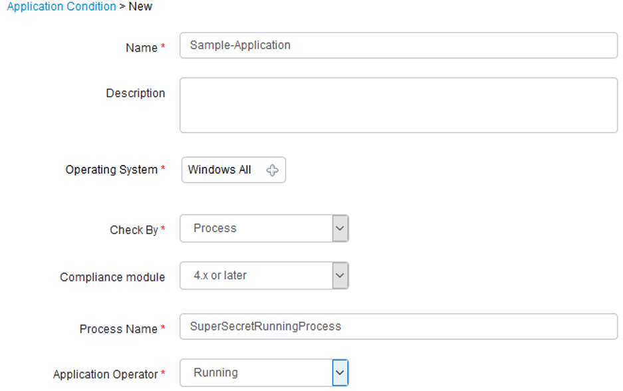Click inside the empty Description text area
This screenshot has width=623, height=391.
(398, 105)
